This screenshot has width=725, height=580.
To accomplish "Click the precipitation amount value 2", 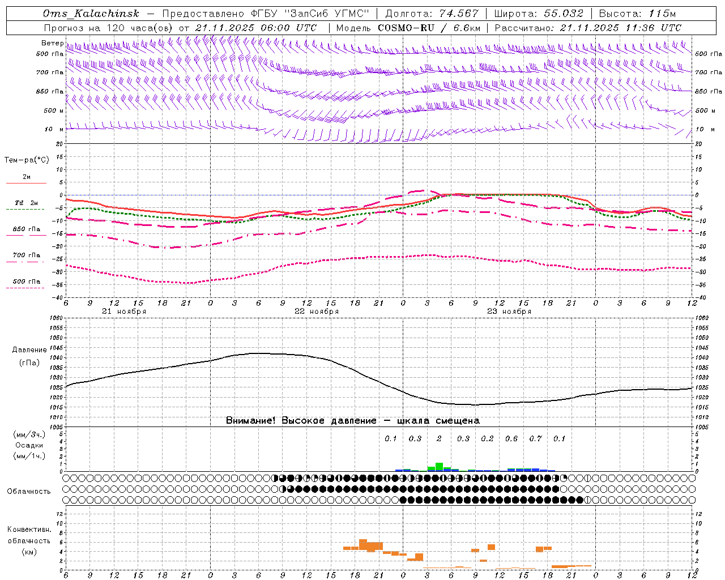I will [440, 438].
